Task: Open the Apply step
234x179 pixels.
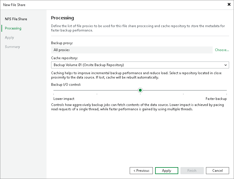Action: 9,38
